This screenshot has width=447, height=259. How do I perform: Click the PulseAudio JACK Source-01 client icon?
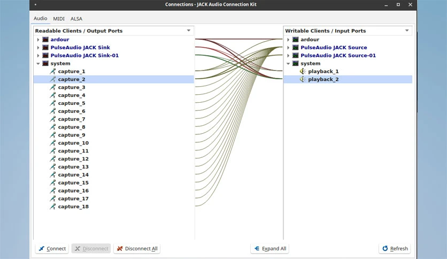[x=296, y=55]
